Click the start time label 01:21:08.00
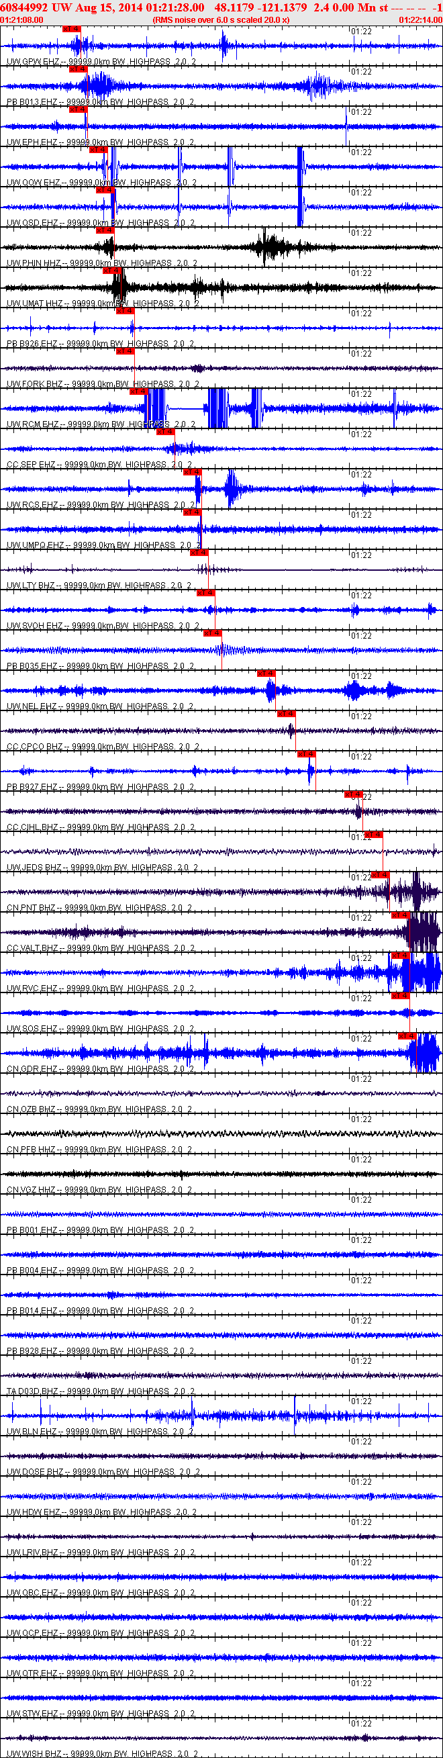The width and height of the screenshot is (443, 1758). (x=22, y=19)
